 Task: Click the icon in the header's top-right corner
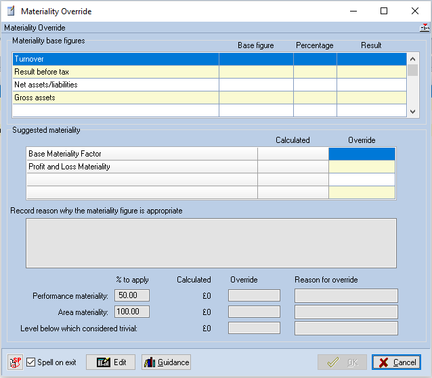425,28
